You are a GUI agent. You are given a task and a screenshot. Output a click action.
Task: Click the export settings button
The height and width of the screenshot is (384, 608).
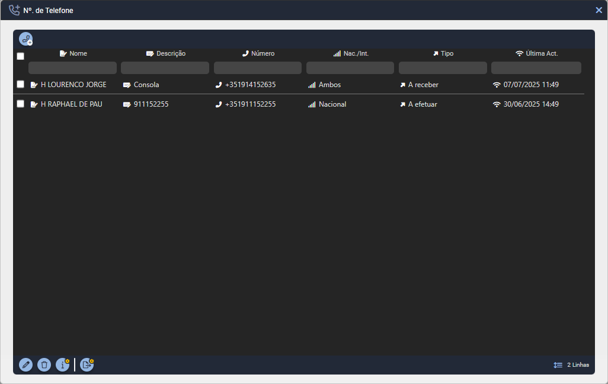87,364
